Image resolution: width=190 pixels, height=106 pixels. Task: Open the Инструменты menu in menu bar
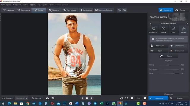(x=17, y=5)
